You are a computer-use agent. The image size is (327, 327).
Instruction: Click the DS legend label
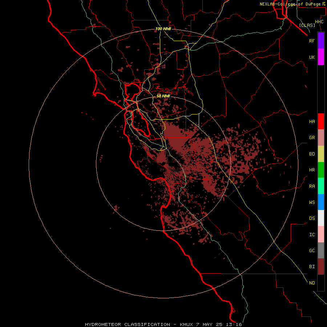pyautogui.click(x=312, y=218)
